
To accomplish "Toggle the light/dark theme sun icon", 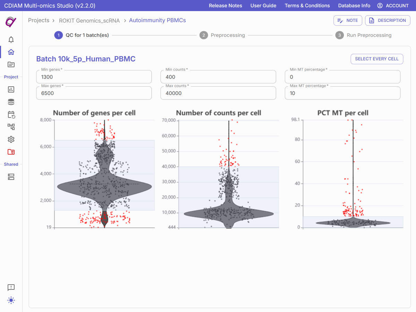I will coord(11,300).
